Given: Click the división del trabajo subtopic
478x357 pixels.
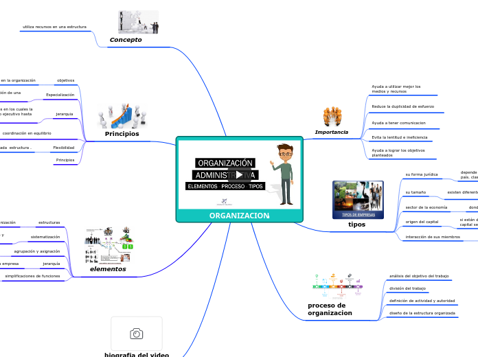Looking at the screenshot, I should (x=407, y=288).
